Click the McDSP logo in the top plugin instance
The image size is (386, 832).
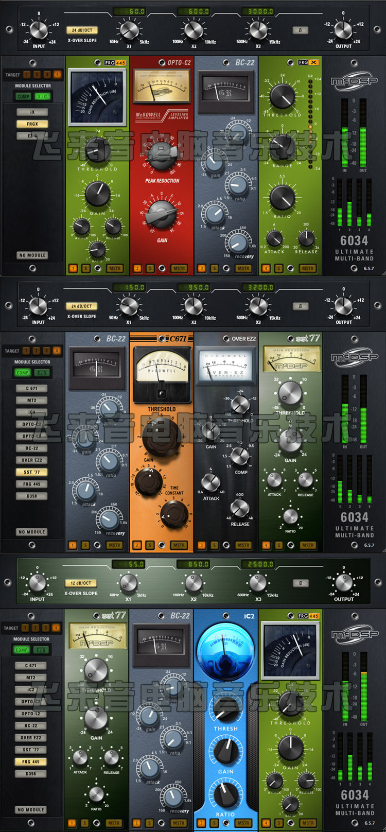(354, 81)
